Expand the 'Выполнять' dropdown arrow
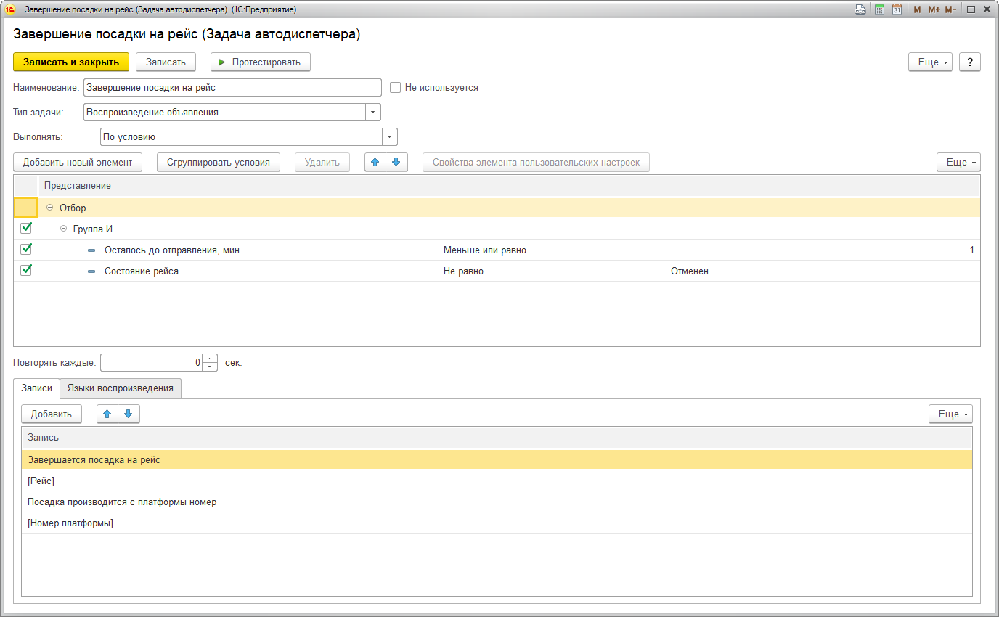The height and width of the screenshot is (617, 999). coord(389,137)
